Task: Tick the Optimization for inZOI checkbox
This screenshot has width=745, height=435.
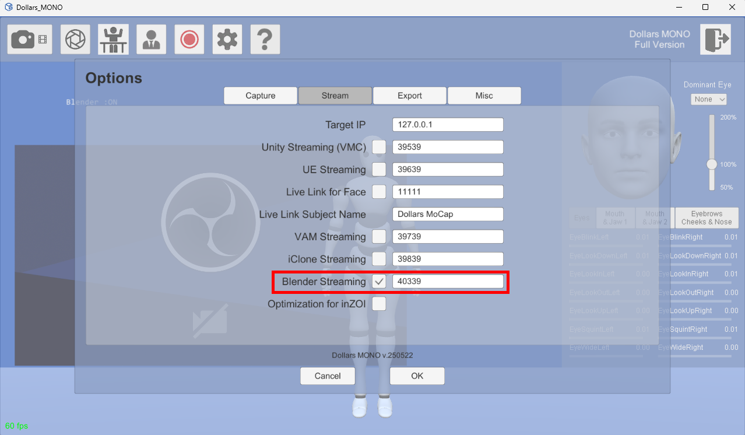Action: [x=379, y=304]
